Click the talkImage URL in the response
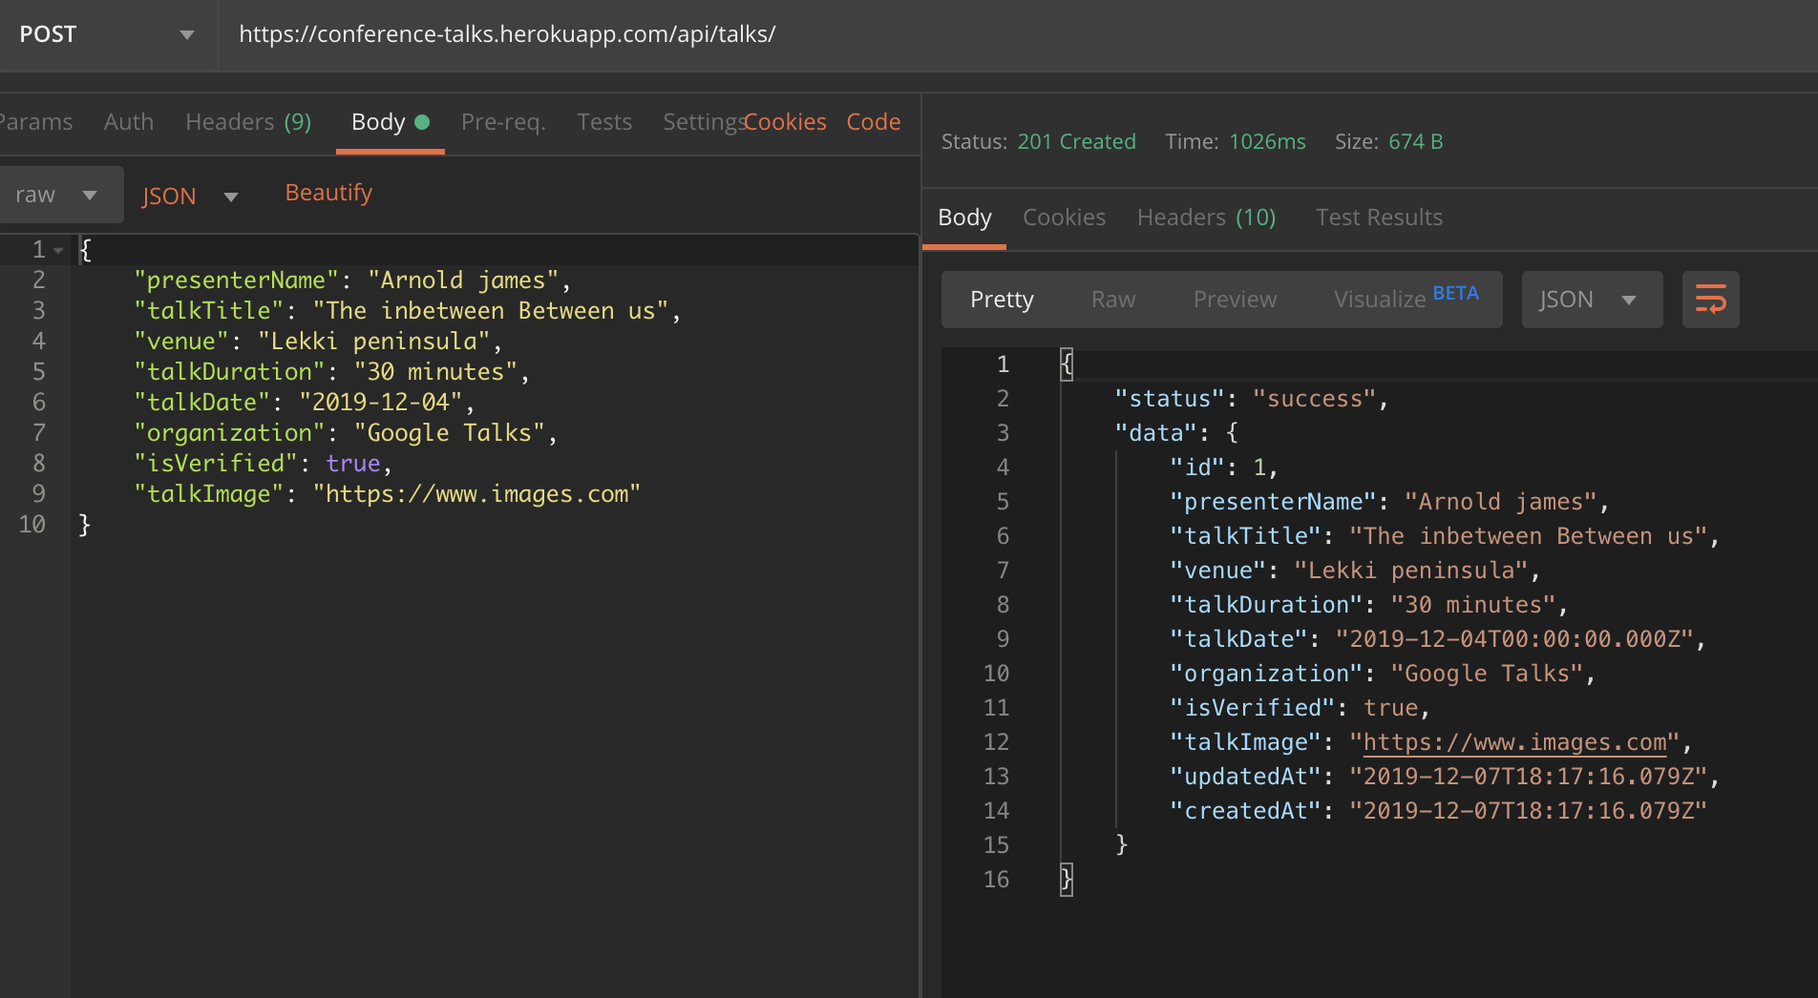This screenshot has height=998, width=1818. coord(1512,741)
